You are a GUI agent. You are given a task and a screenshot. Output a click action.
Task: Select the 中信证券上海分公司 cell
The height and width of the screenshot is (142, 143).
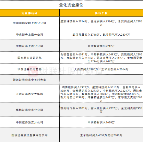click(x=29, y=46)
